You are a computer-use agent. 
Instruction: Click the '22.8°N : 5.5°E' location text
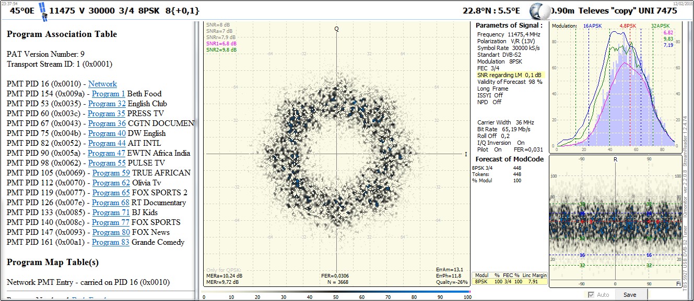491,10
